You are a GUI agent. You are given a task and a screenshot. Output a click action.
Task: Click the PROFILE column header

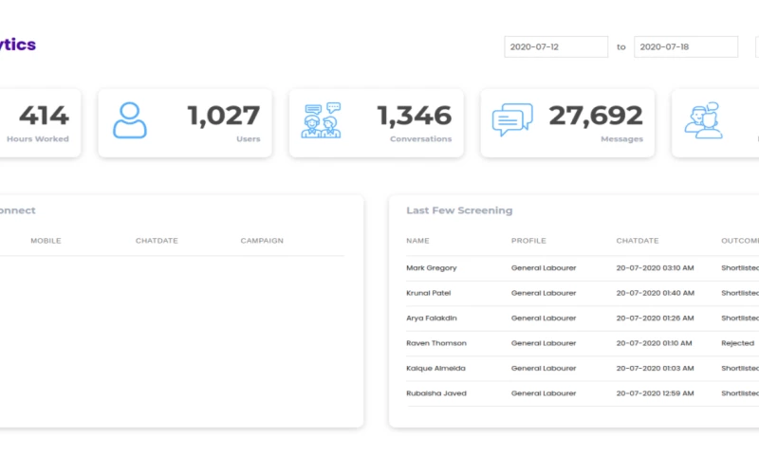tap(528, 241)
